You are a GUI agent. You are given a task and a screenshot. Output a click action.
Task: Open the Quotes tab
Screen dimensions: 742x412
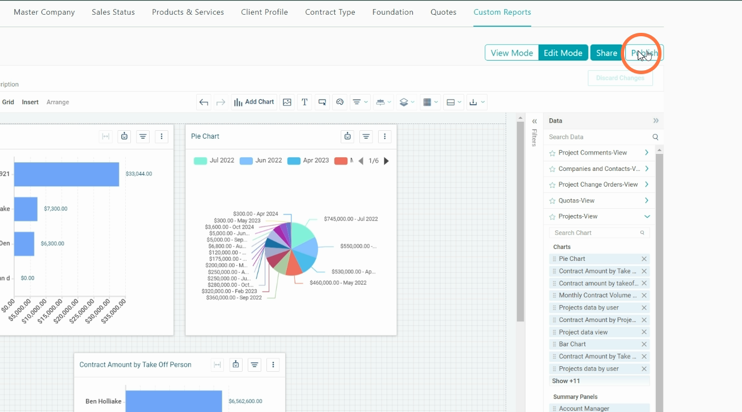[x=443, y=12]
